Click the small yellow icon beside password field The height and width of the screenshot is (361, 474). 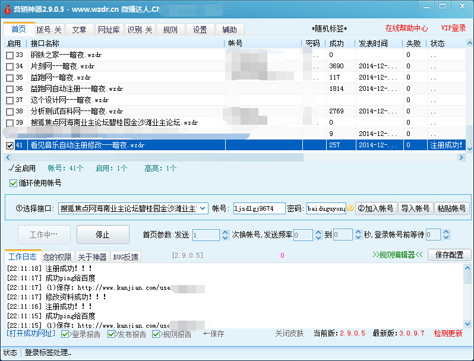point(350,208)
